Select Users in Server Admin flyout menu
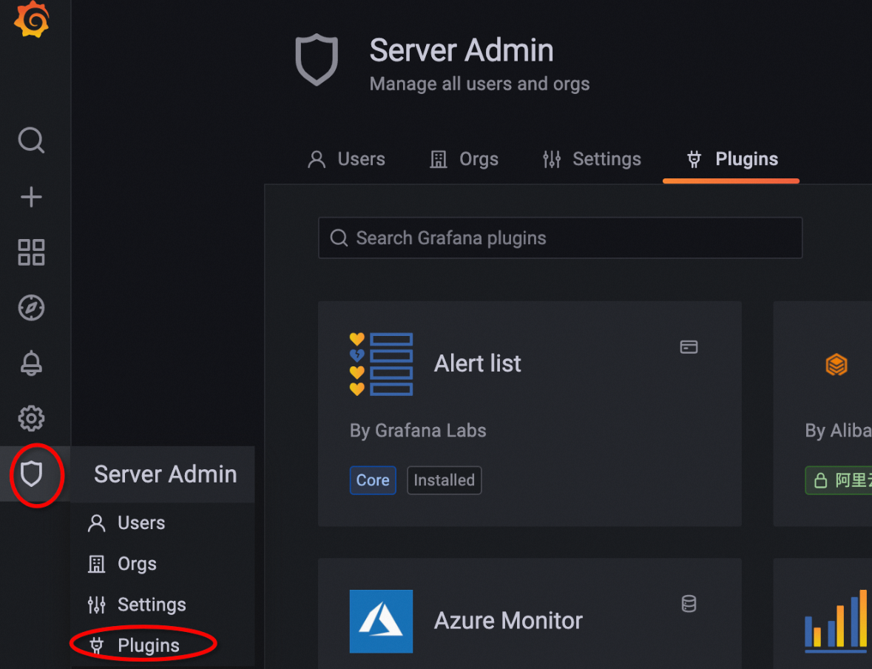The height and width of the screenshot is (669, 872). (126, 522)
